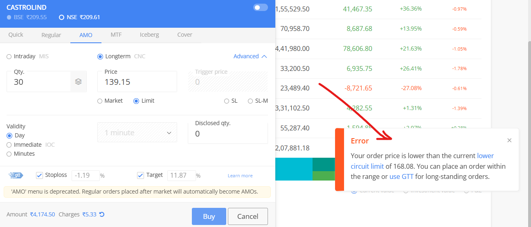Click P&L value 8,687.68
Image resolution: width=531 pixels, height=227 pixels.
point(359,29)
